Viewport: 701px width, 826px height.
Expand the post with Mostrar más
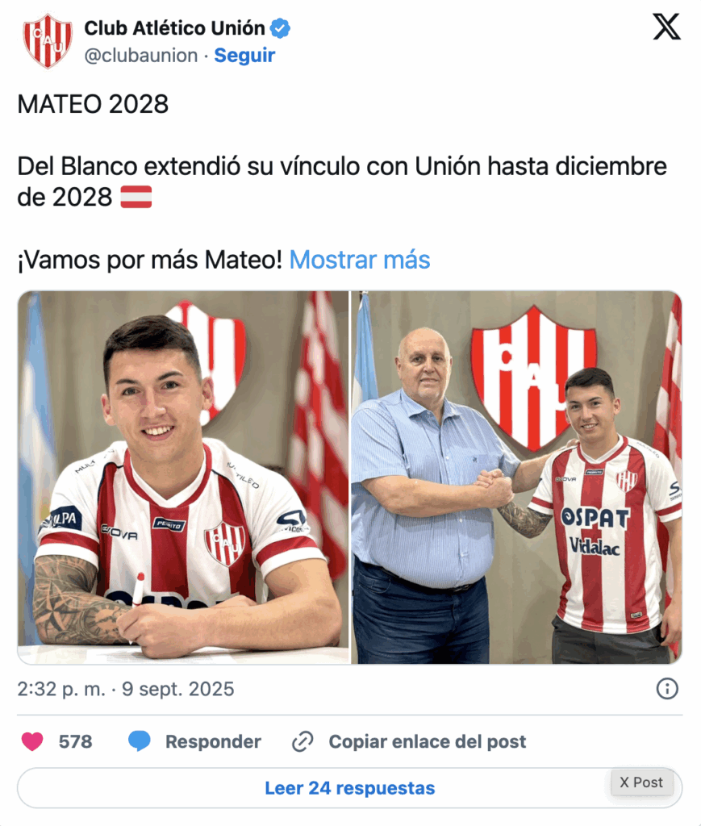(x=360, y=260)
